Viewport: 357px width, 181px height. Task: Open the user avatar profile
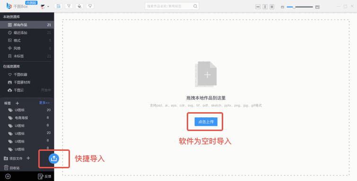tap(43, 7)
